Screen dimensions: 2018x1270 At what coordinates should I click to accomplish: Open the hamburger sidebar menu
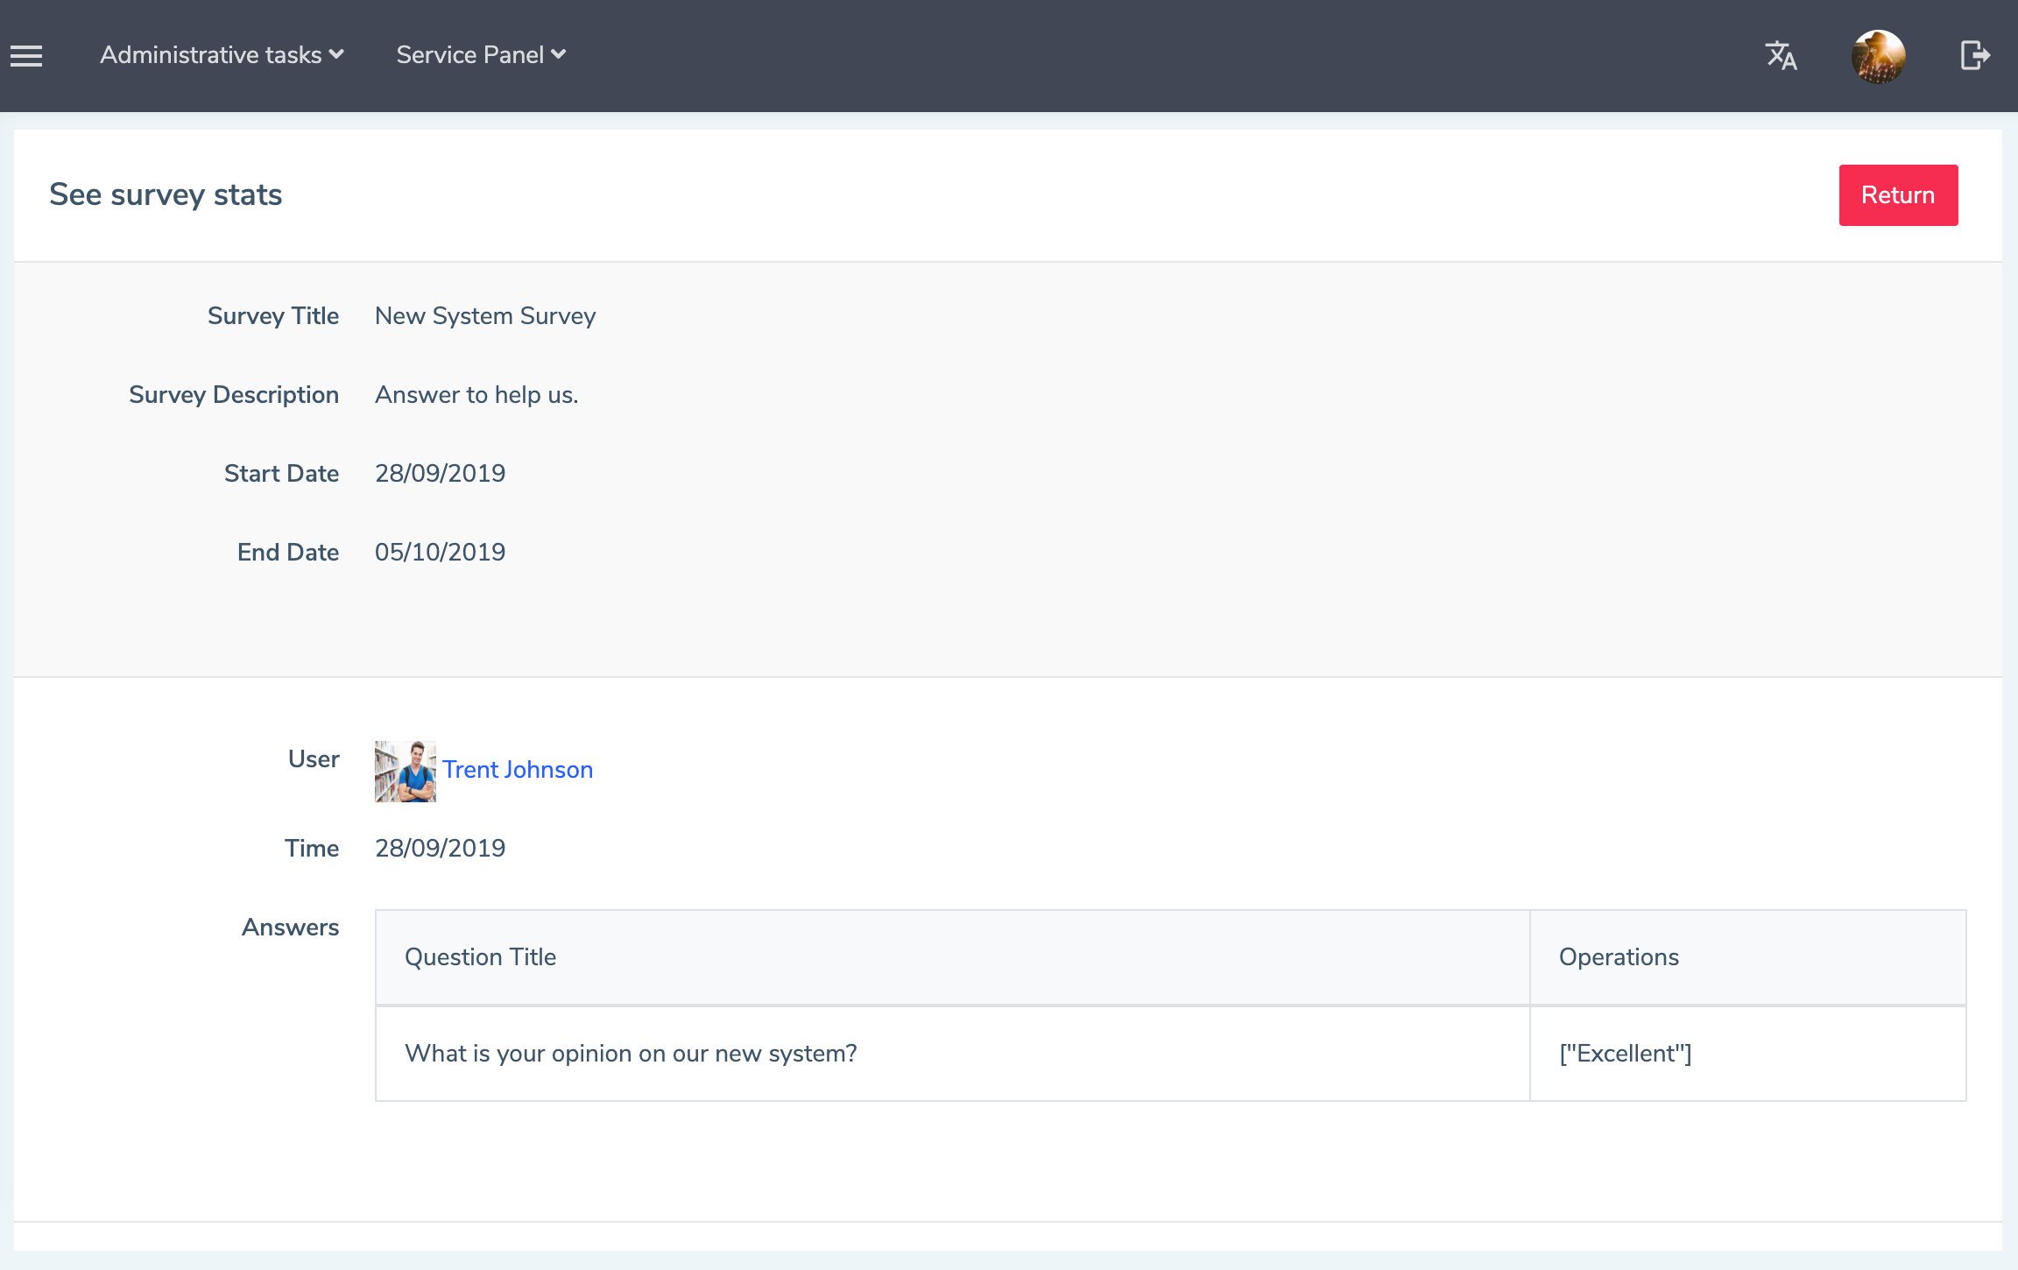(x=26, y=56)
